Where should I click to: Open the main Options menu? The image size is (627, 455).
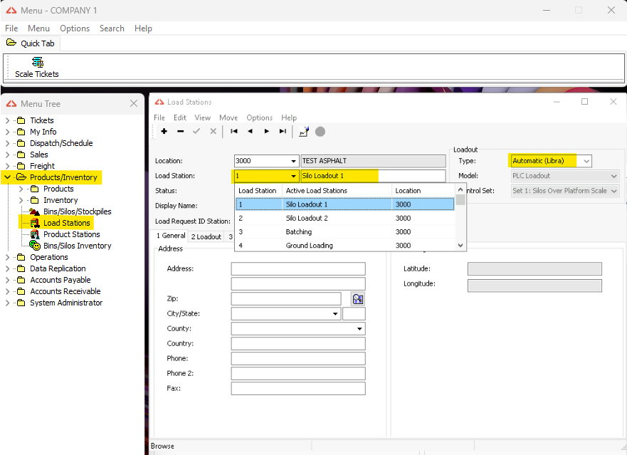pos(75,28)
